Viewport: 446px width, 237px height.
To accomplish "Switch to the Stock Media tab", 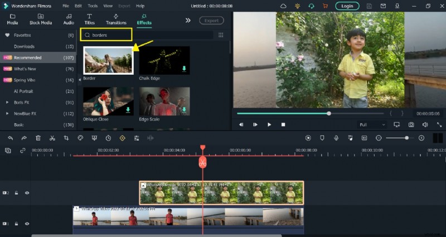I will [41, 20].
